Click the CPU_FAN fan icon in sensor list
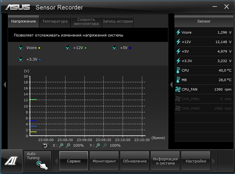Screen dimensions: 235x174 (178, 89)
